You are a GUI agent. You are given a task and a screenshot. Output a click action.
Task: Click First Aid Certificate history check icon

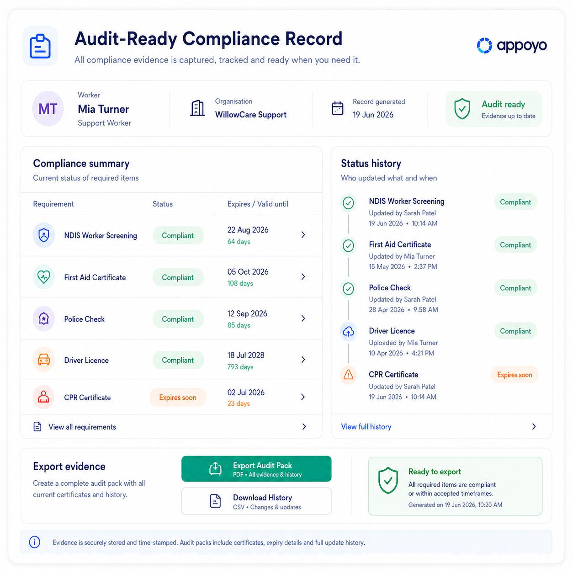(x=348, y=246)
